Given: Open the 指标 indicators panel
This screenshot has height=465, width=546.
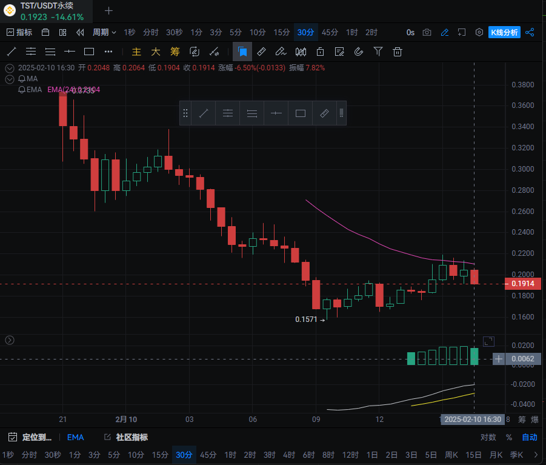Looking at the screenshot, I should 19,32.
